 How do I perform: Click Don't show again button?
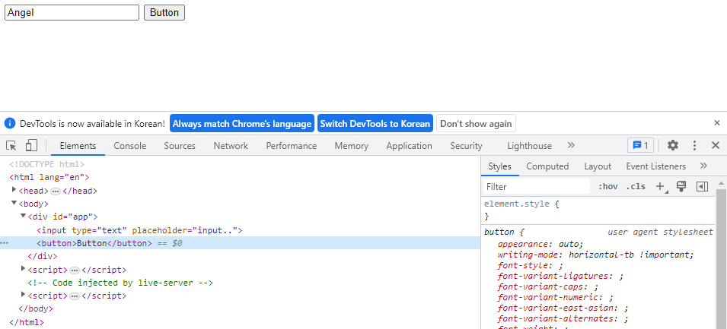pos(477,124)
